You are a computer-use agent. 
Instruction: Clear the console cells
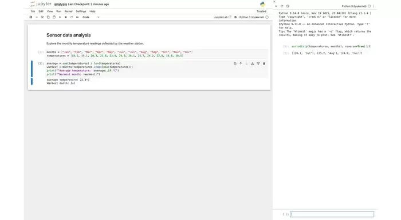pyautogui.click(x=288, y=6)
